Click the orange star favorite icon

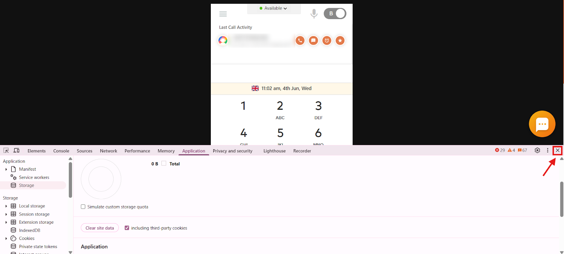(x=340, y=41)
